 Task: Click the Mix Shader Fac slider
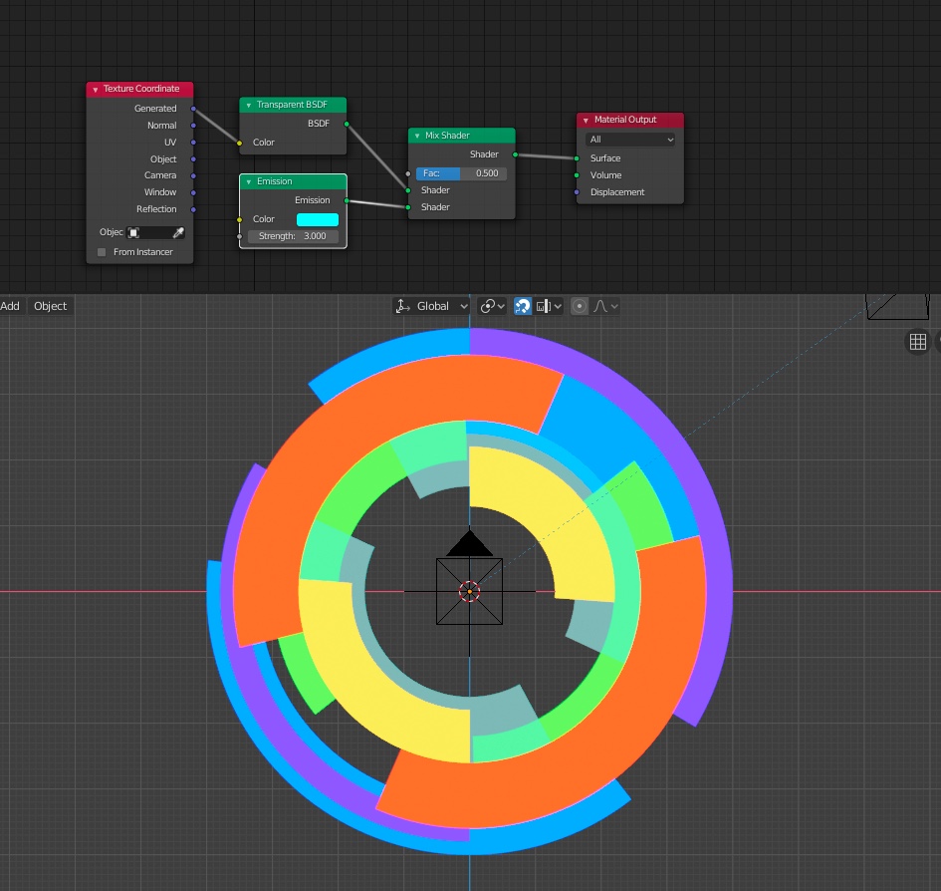coord(461,173)
